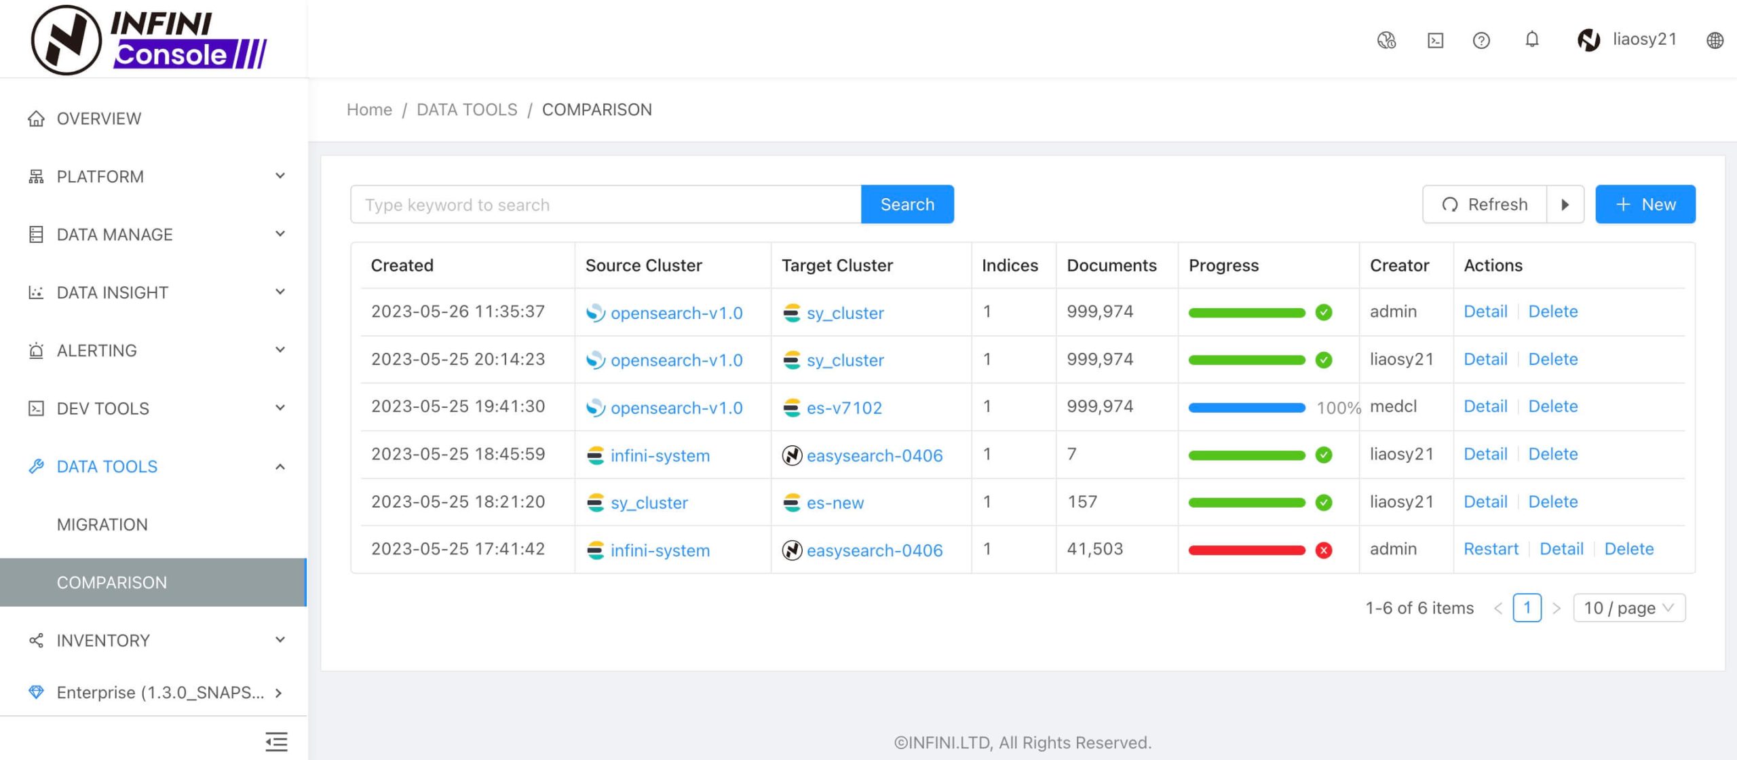
Task: Click the green success icon on 11:35:37 row
Action: click(x=1323, y=312)
